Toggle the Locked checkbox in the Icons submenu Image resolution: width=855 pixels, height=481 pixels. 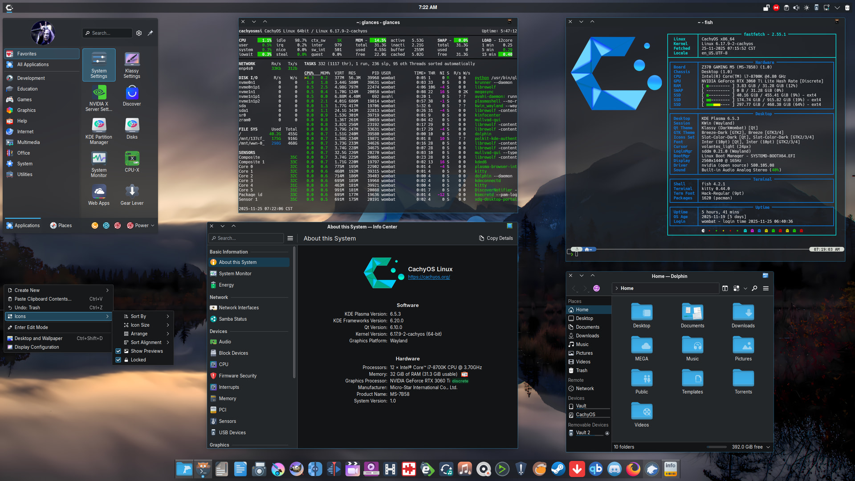118,360
